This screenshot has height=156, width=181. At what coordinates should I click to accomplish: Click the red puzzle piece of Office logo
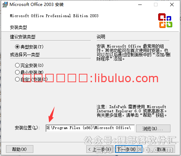coord(162,17)
